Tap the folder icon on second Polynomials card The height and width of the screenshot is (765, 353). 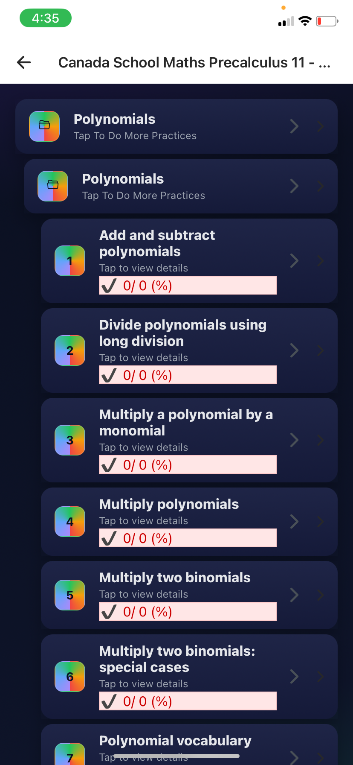tap(53, 186)
